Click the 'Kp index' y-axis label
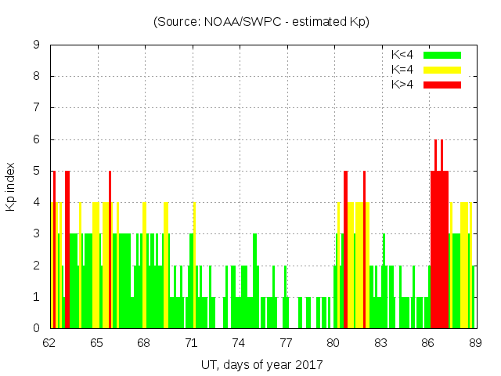The height and width of the screenshot is (376, 501). coord(11,186)
